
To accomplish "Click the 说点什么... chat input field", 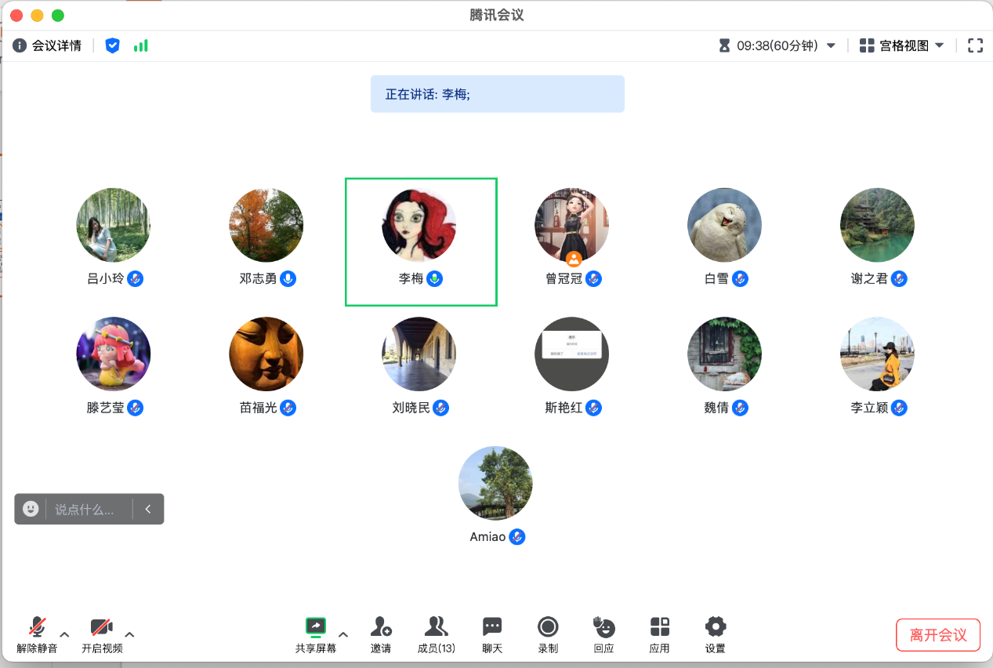I will tap(85, 510).
